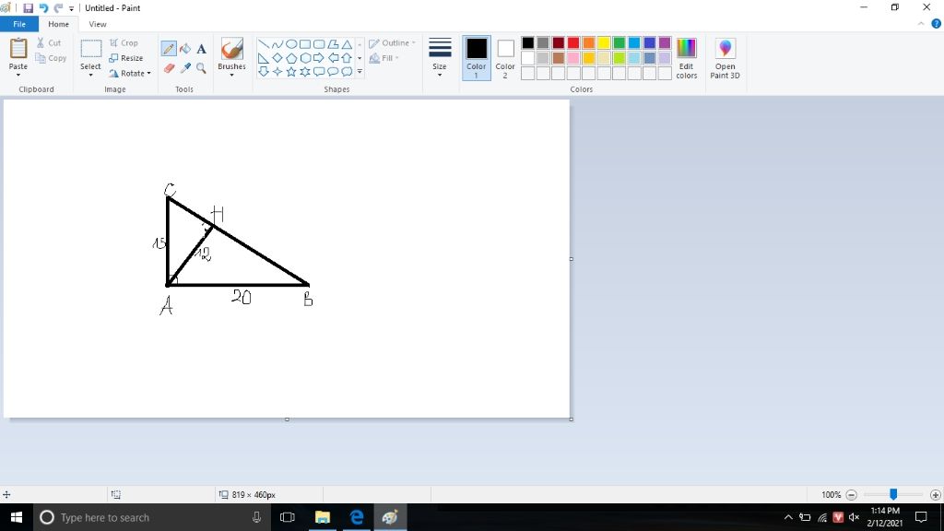This screenshot has height=531, width=944.
Task: Pick the Six-point star shape
Action: 305,72
